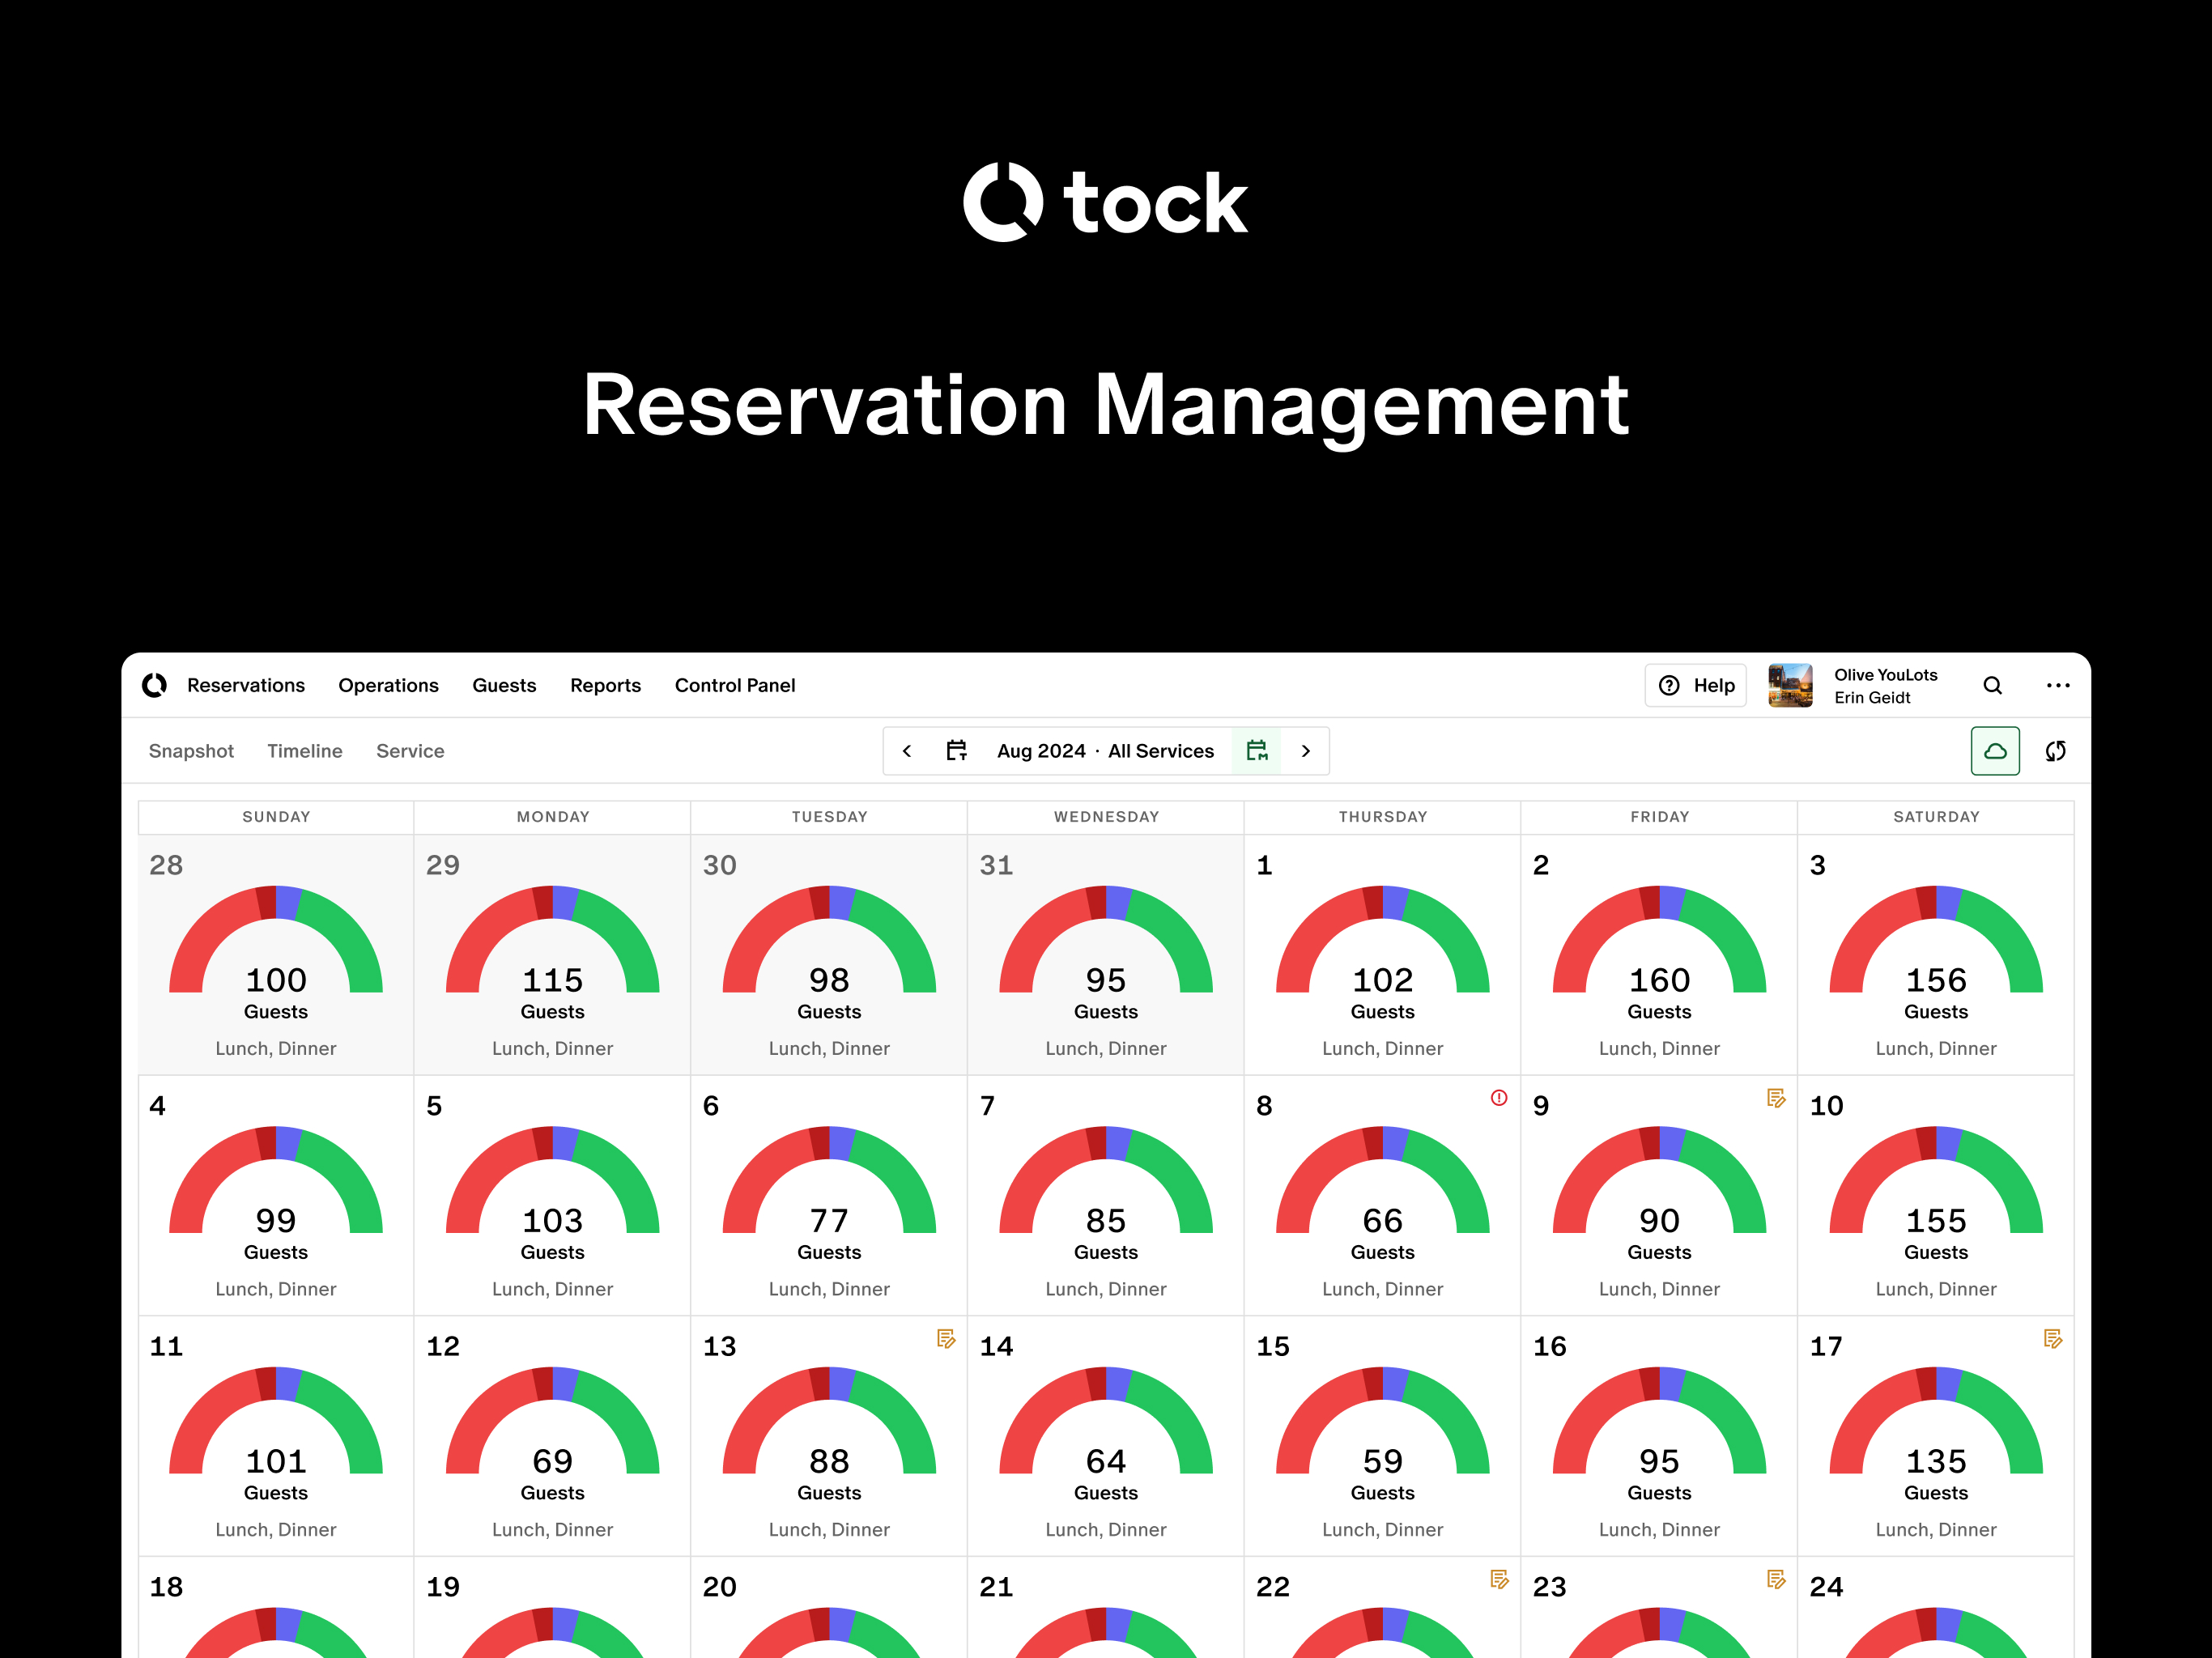Click Lunch, Dinner text under August 2

coord(1659,1048)
